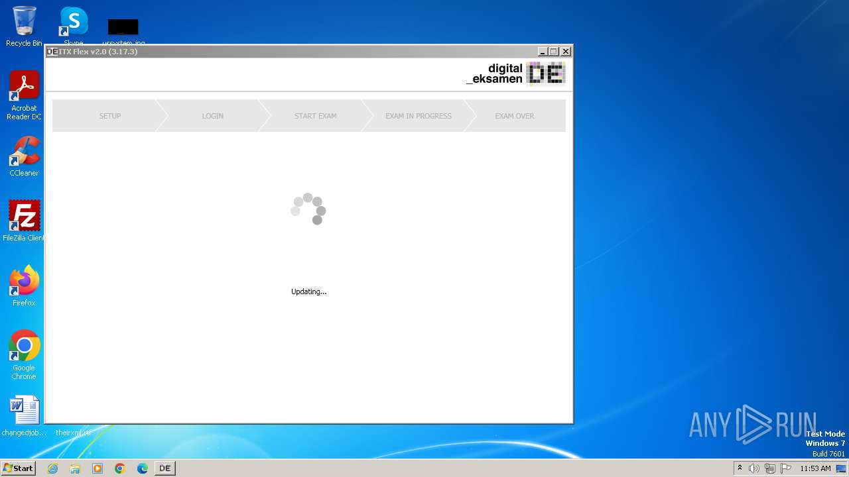849x477 pixels.
Task: Show hidden system tray icons
Action: coord(740,468)
